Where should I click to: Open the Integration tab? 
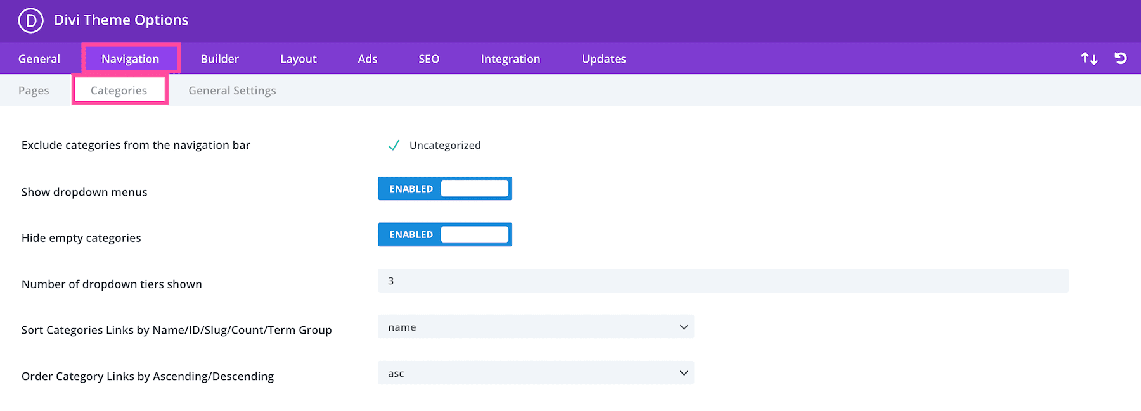(x=510, y=59)
